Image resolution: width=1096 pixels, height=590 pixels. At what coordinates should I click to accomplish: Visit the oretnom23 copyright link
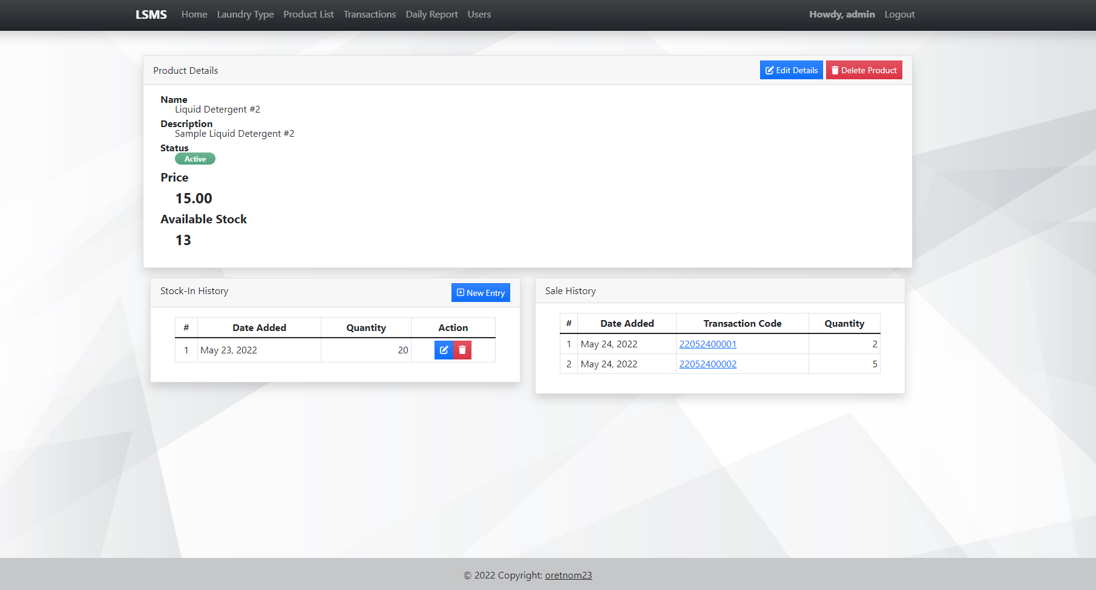[568, 575]
